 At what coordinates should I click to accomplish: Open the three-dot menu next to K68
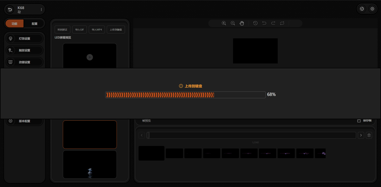[41, 10]
